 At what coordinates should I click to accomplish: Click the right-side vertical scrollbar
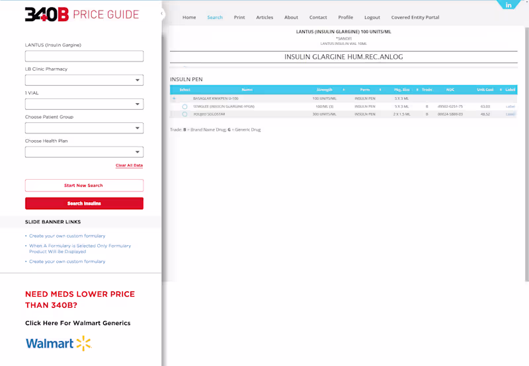[x=526, y=154]
